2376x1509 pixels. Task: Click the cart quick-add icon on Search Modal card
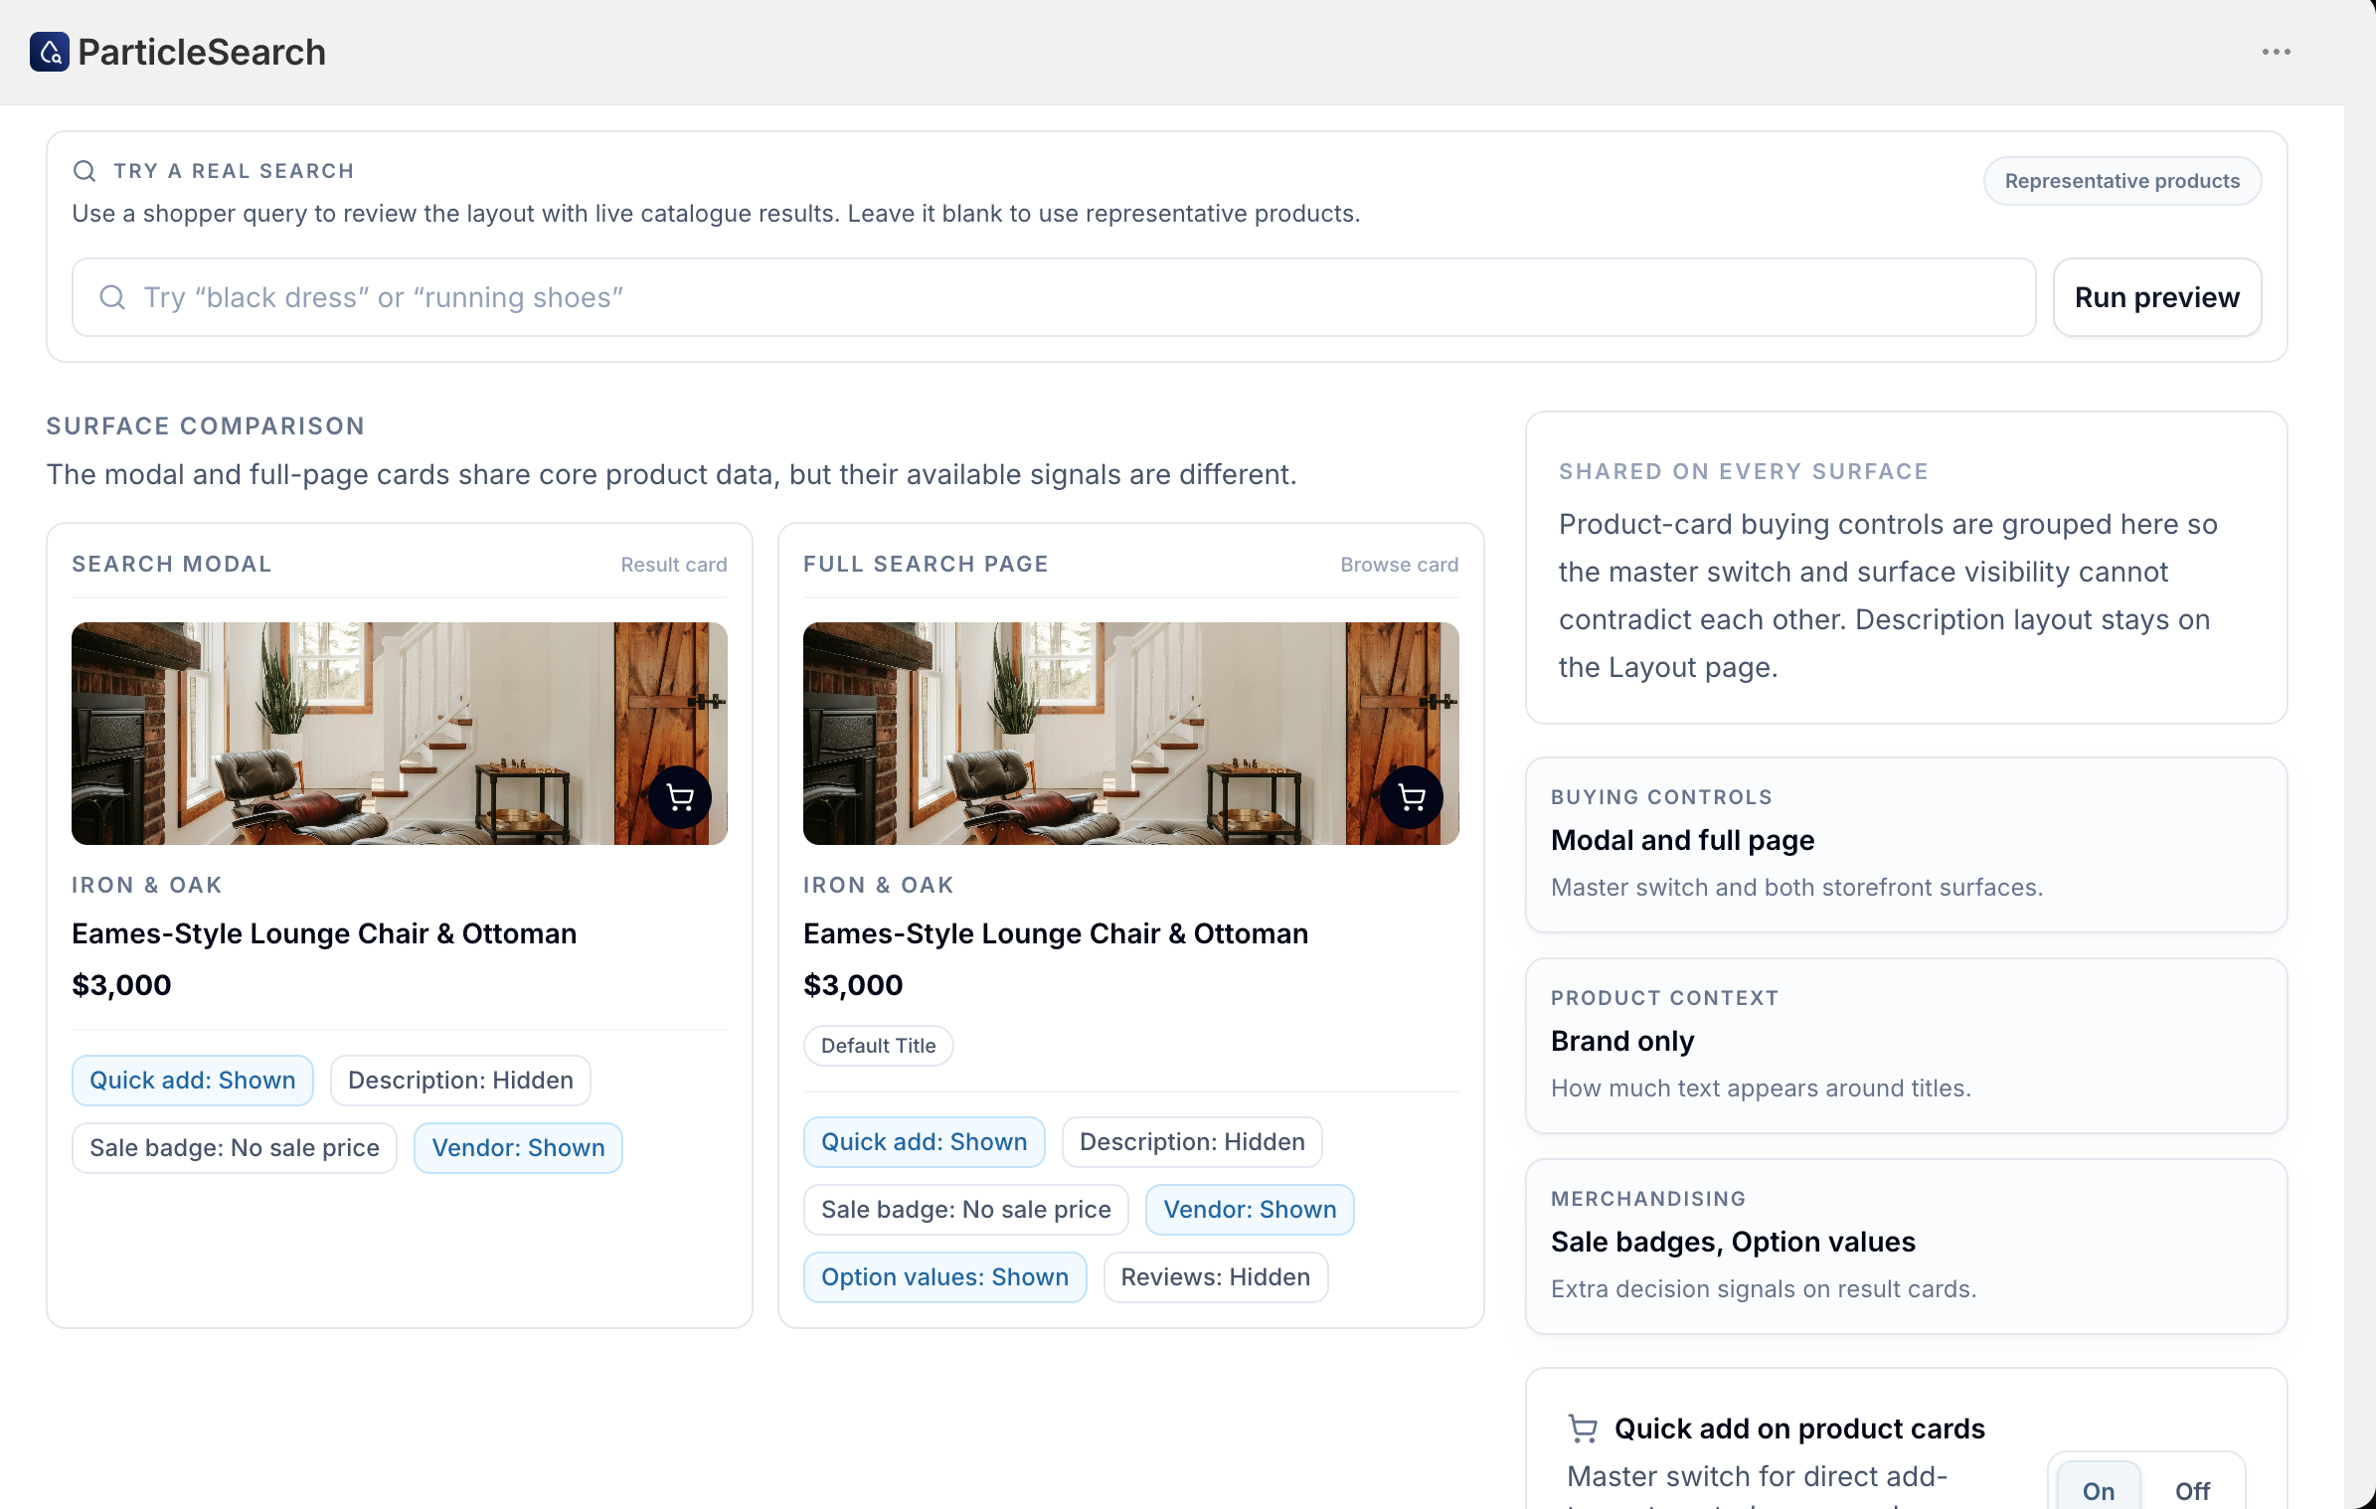pos(680,797)
